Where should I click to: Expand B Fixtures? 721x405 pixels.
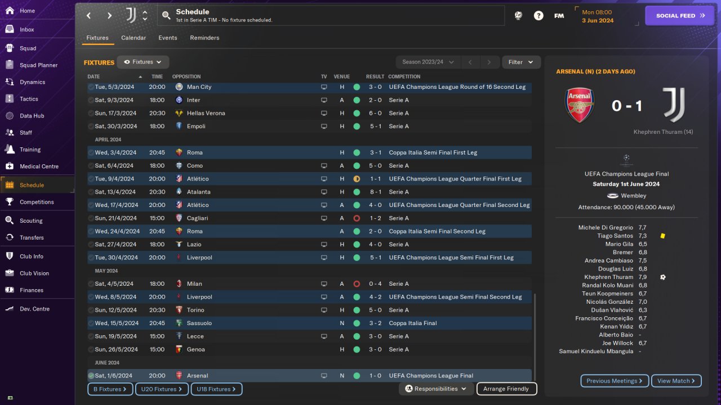coord(110,389)
